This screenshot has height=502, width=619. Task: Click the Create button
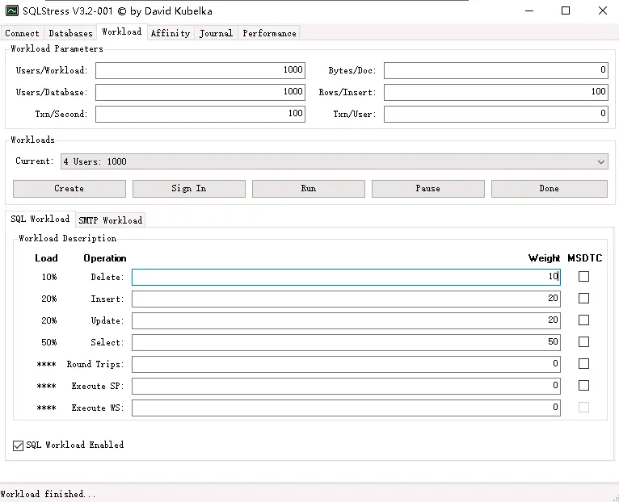click(x=69, y=189)
